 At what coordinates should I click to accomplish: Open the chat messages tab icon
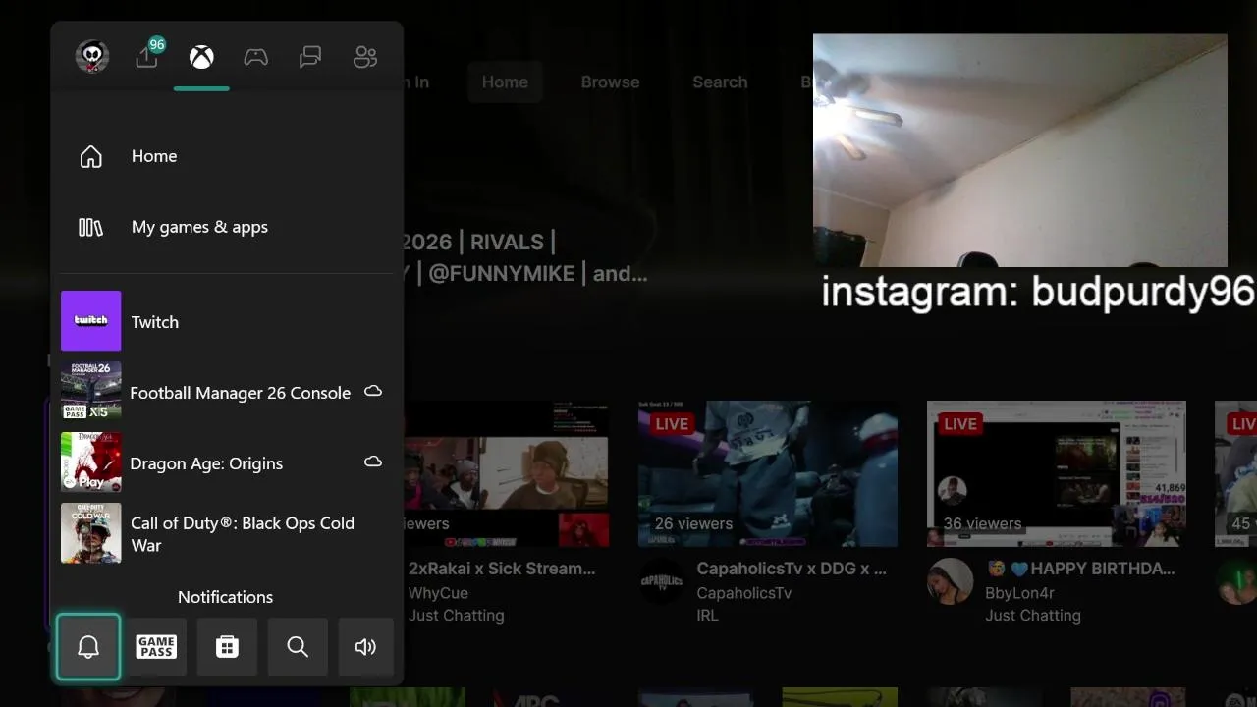(x=310, y=57)
